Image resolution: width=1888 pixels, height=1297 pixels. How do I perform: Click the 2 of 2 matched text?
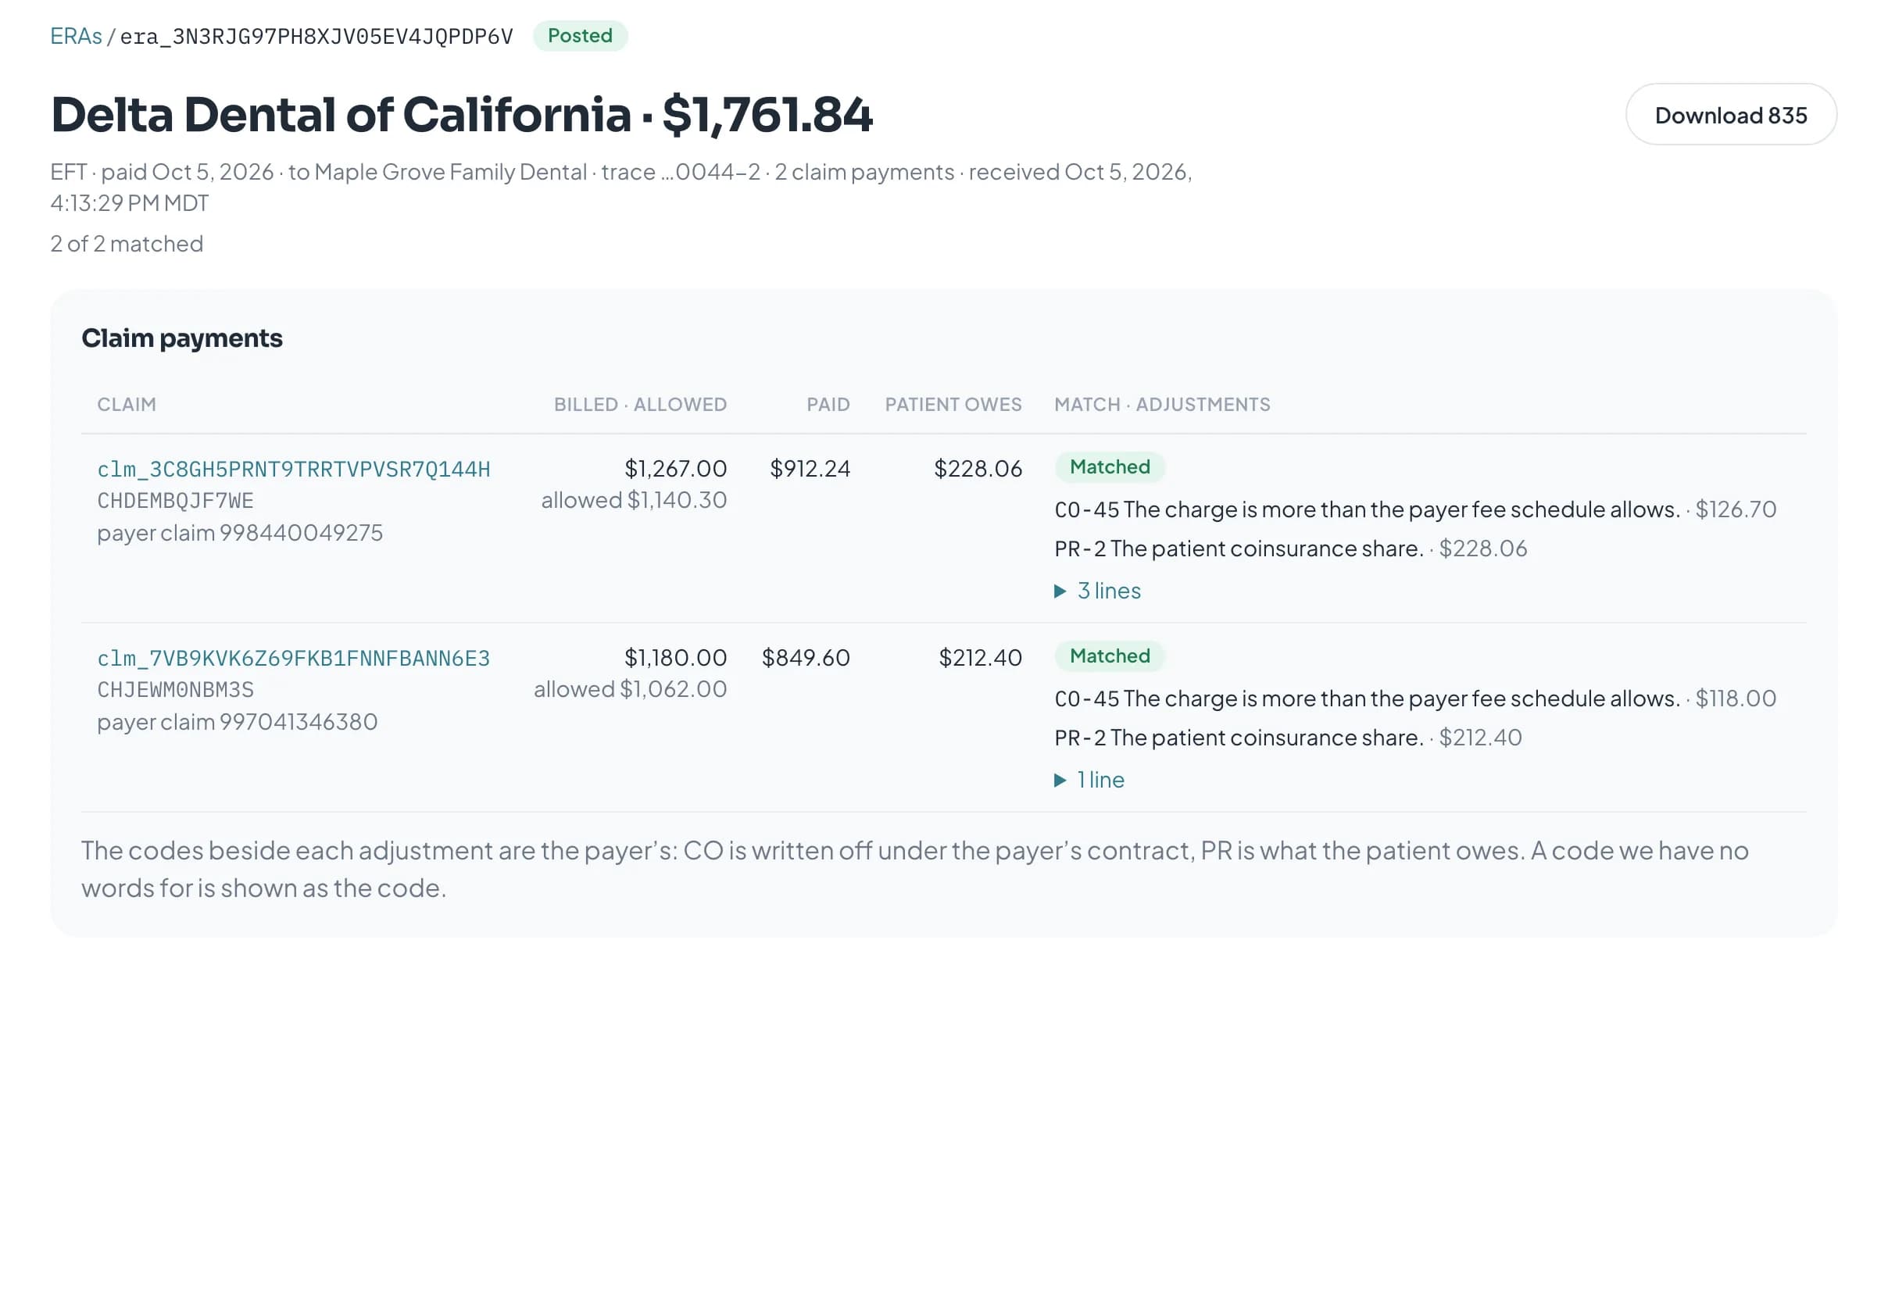coord(127,244)
